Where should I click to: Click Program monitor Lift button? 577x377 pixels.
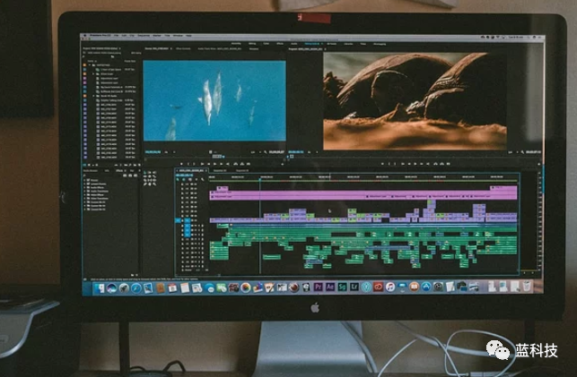pos(435,163)
